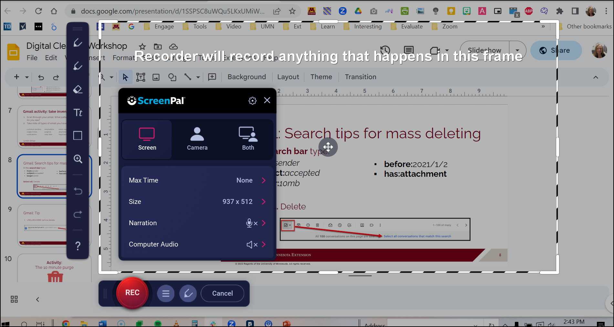This screenshot has height=327, width=614.
Task: Select the first pen tool in drawing toolbar
Action: coord(78,43)
